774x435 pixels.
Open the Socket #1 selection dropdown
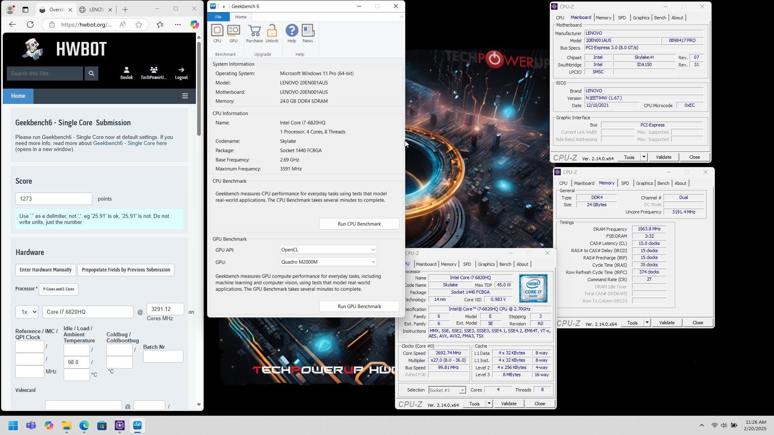[x=447, y=390]
